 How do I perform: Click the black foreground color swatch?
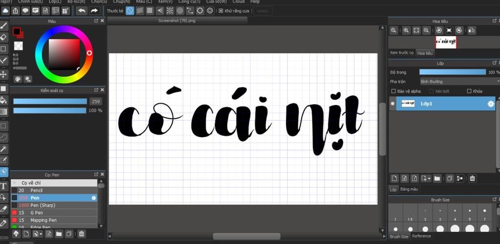(17, 32)
